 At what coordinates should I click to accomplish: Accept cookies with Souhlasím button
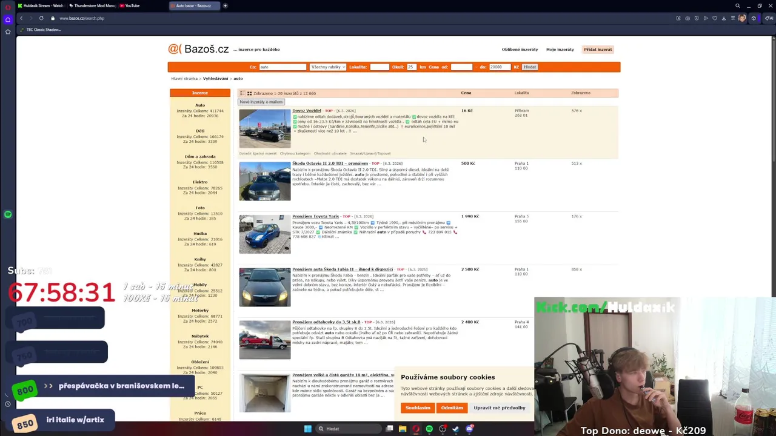click(418, 408)
